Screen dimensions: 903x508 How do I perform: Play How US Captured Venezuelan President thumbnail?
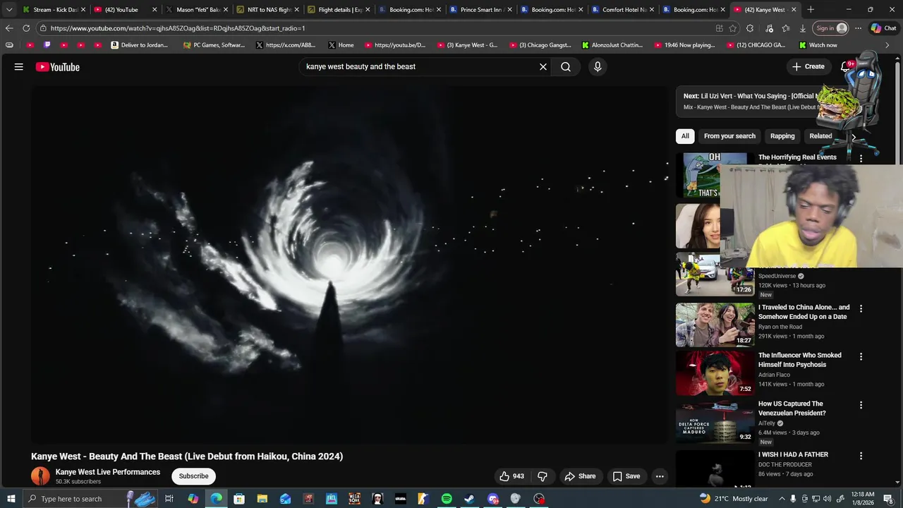click(715, 422)
